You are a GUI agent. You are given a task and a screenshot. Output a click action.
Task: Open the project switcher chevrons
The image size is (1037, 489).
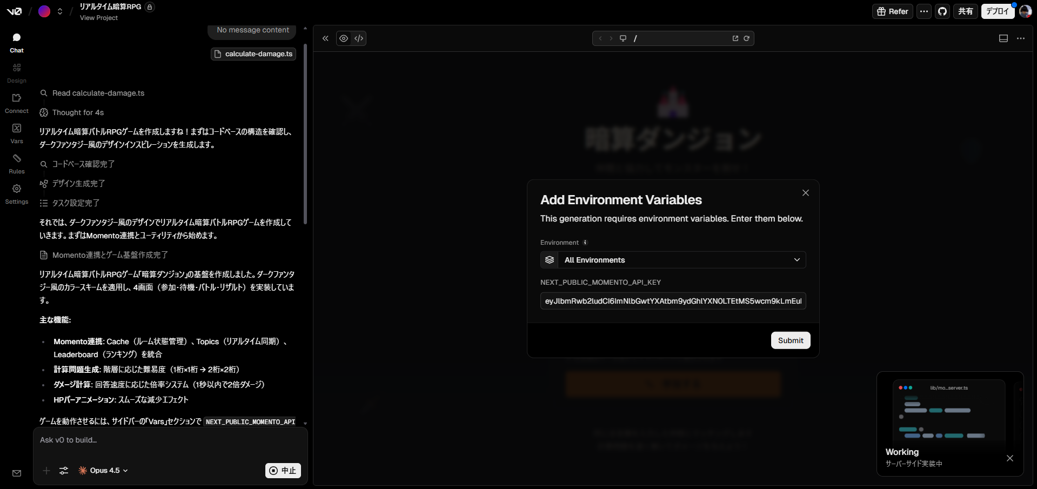(x=60, y=11)
